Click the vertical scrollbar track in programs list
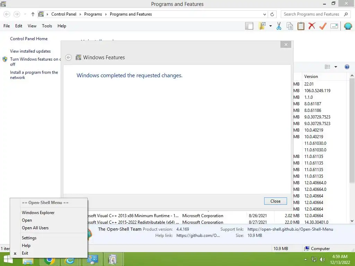The height and width of the screenshot is (266, 355). tap(352, 201)
